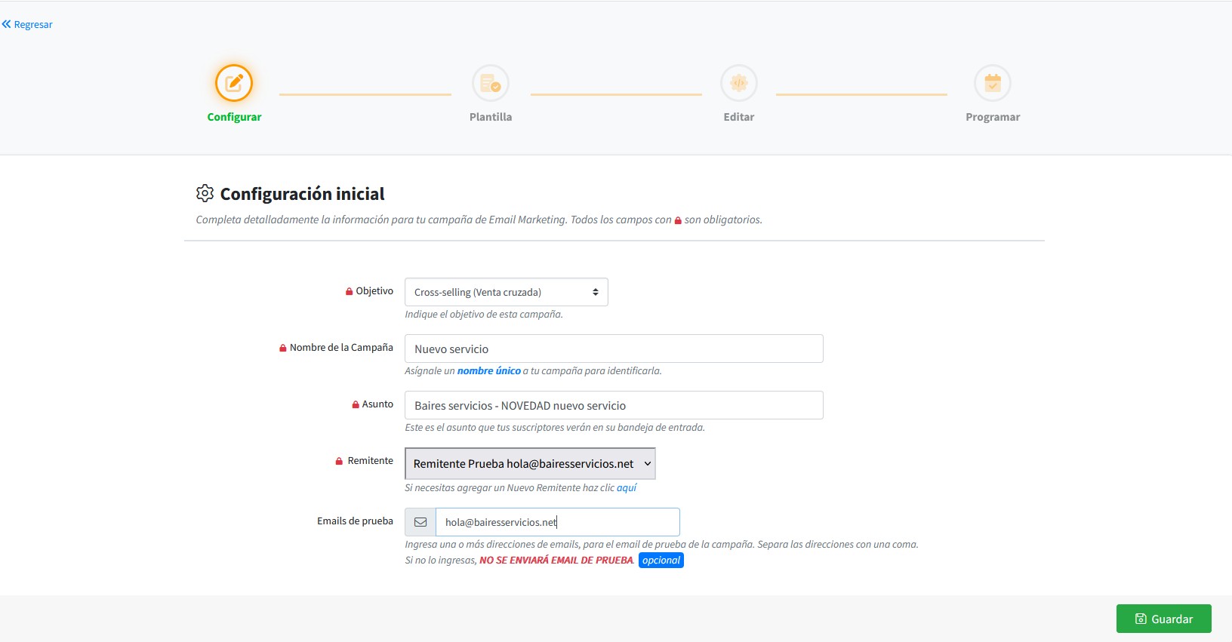This screenshot has height=642, width=1232.
Task: Focus the Nombre de la Campaña field
Action: point(614,349)
